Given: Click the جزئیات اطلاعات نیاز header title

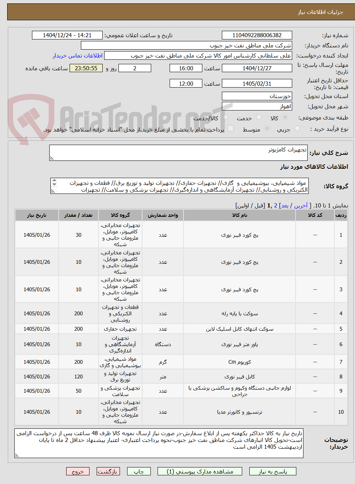Looking at the screenshot, I should (321, 12).
